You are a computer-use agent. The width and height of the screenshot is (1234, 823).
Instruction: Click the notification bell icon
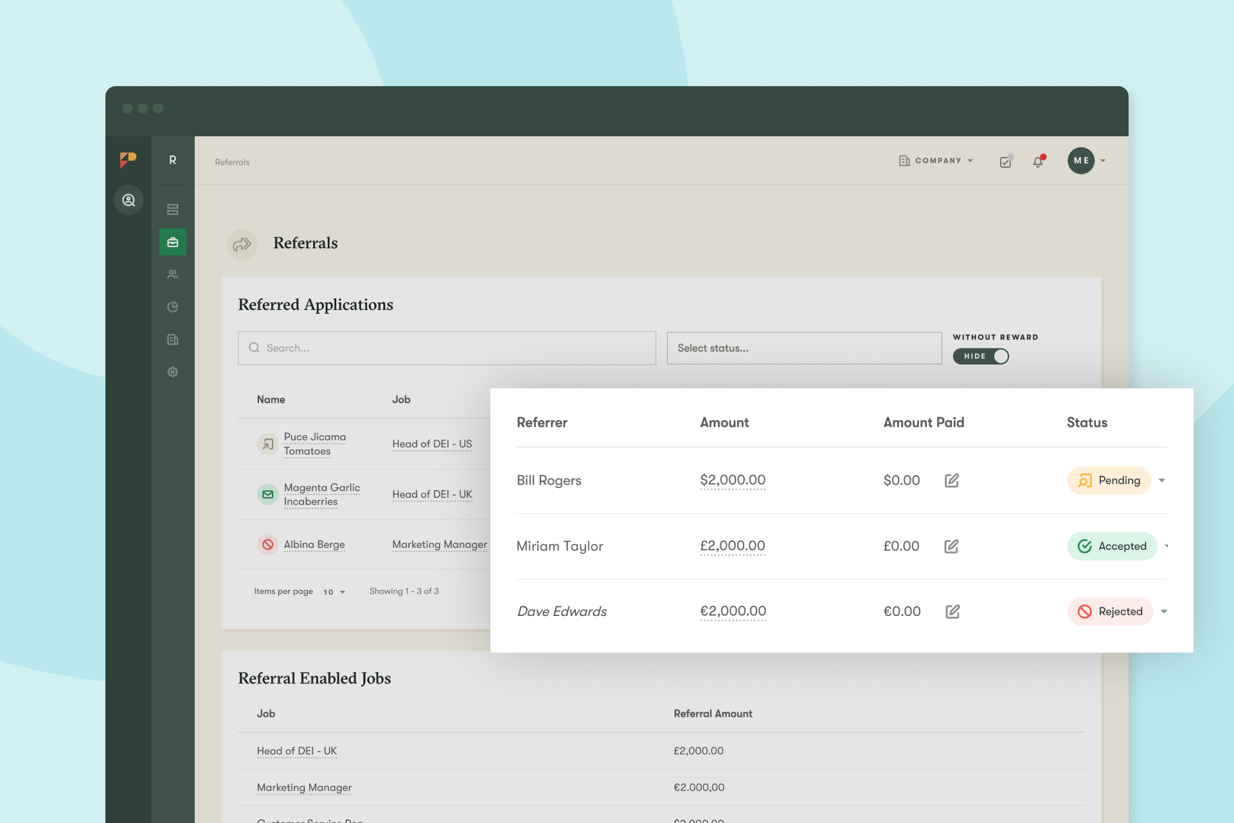click(x=1038, y=161)
